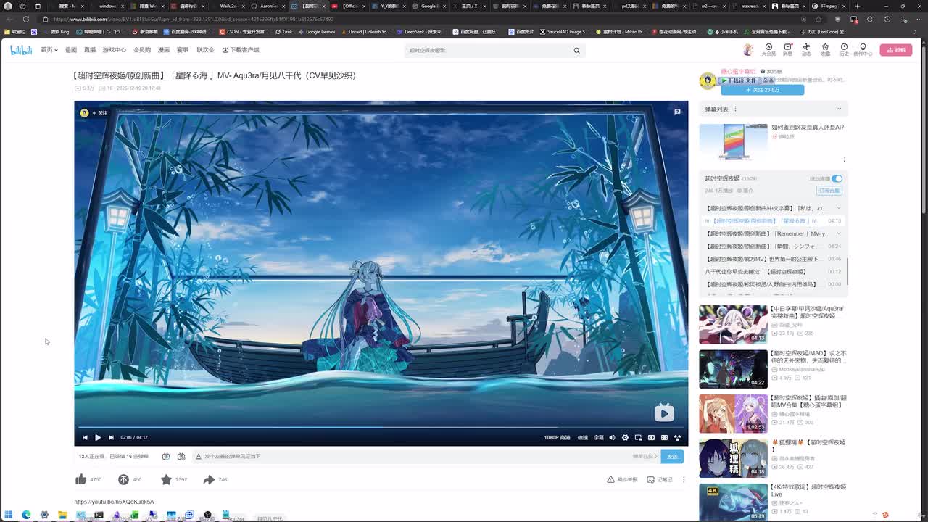Image resolution: width=928 pixels, height=522 pixels.
Task: Skip to next video in player
Action: (x=111, y=437)
